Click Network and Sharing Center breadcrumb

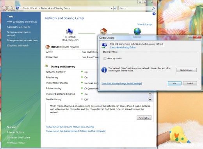coord(56,8)
